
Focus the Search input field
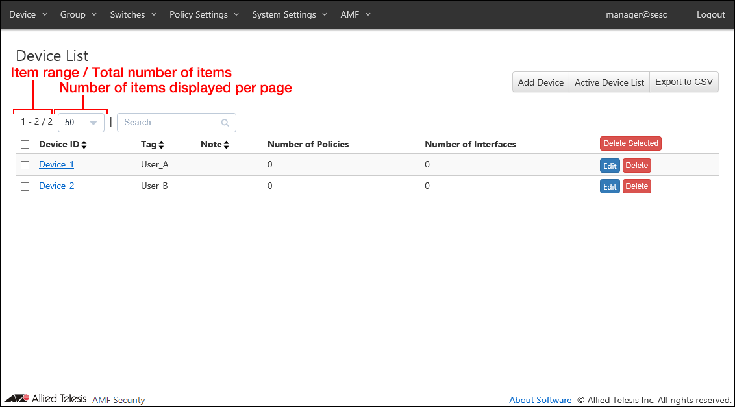point(169,123)
